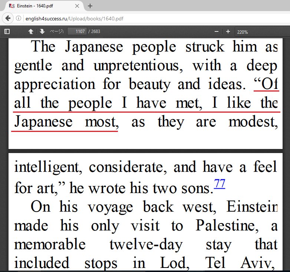
Task: Click the word 'Einstein' in the paragraph
Action: click(252, 206)
